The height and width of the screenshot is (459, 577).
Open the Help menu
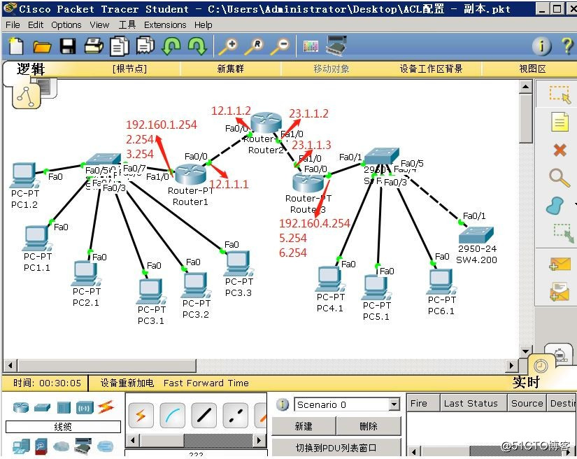pyautogui.click(x=203, y=24)
